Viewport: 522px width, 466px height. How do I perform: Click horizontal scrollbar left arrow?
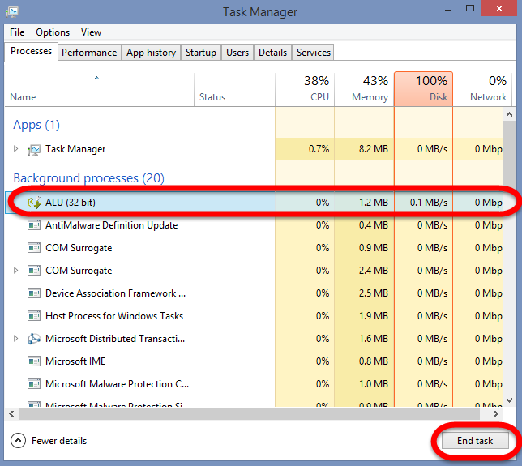tap(11, 414)
